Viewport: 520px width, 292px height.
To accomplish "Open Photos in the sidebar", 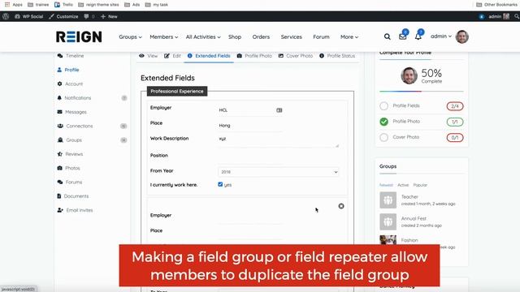I will point(68,168).
